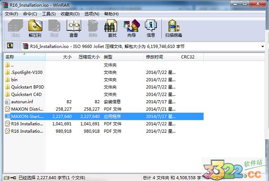Open the Favorites (收藏夹) menu
Screen dimensions: 269x181
tap(70, 14)
